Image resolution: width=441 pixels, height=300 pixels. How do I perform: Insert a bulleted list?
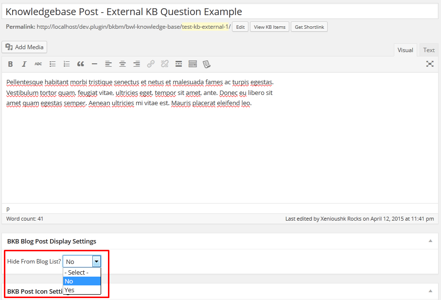(53, 64)
